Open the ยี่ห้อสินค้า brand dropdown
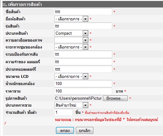163x136 pixels. point(71,19)
